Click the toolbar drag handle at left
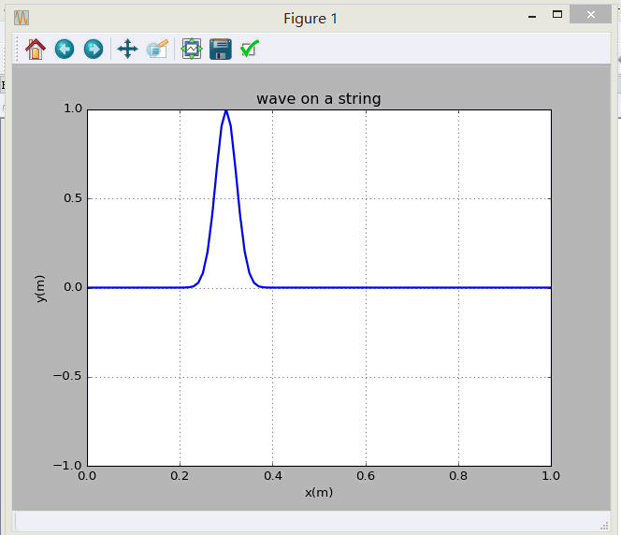 17,50
